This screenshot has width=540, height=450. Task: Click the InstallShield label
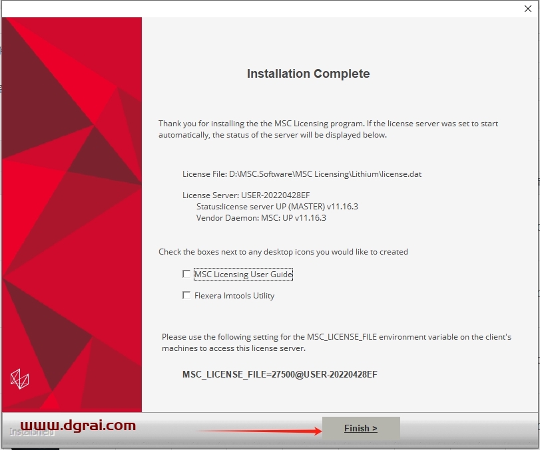pyautogui.click(x=32, y=432)
